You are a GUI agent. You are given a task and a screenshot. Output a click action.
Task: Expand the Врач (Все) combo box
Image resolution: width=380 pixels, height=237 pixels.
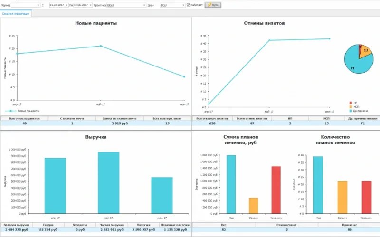(183, 5)
